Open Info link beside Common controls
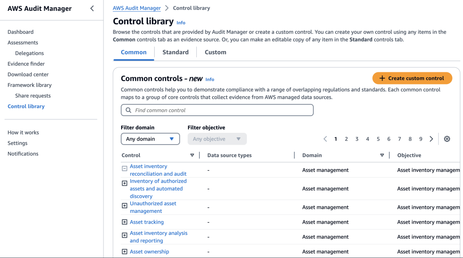 (210, 80)
